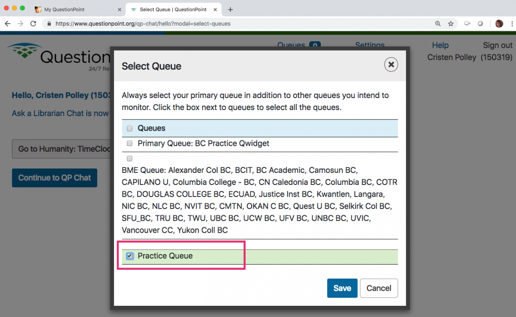
Task: Cancel the Select Queue dialog
Action: pos(378,288)
